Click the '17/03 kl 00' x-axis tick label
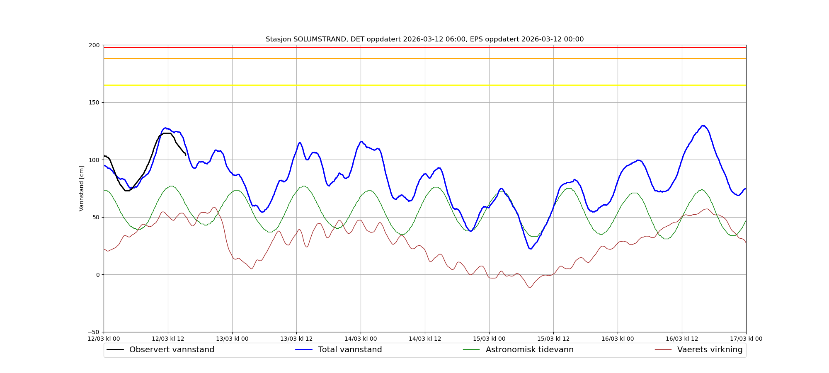Screen dimensions: 829x373 coord(746,339)
